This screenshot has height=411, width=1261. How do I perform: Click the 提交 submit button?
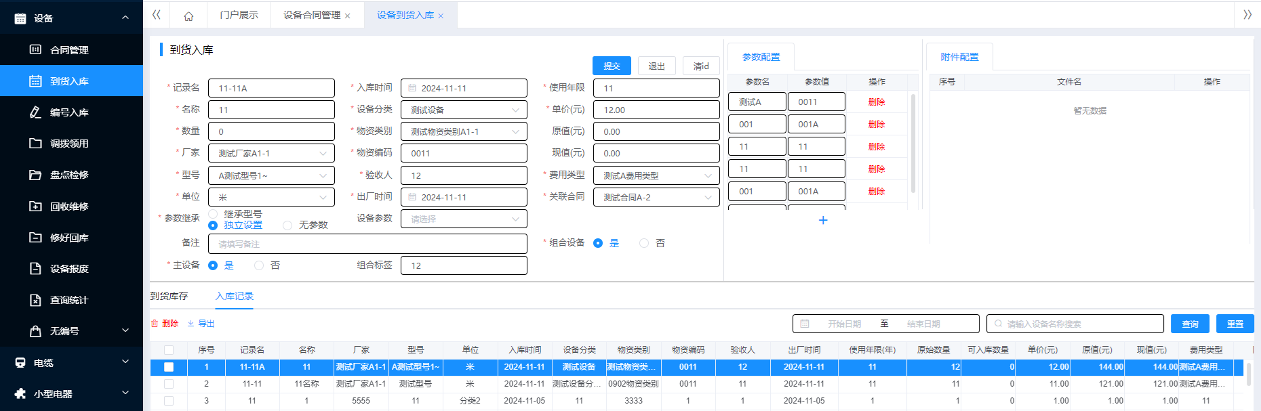(x=612, y=66)
